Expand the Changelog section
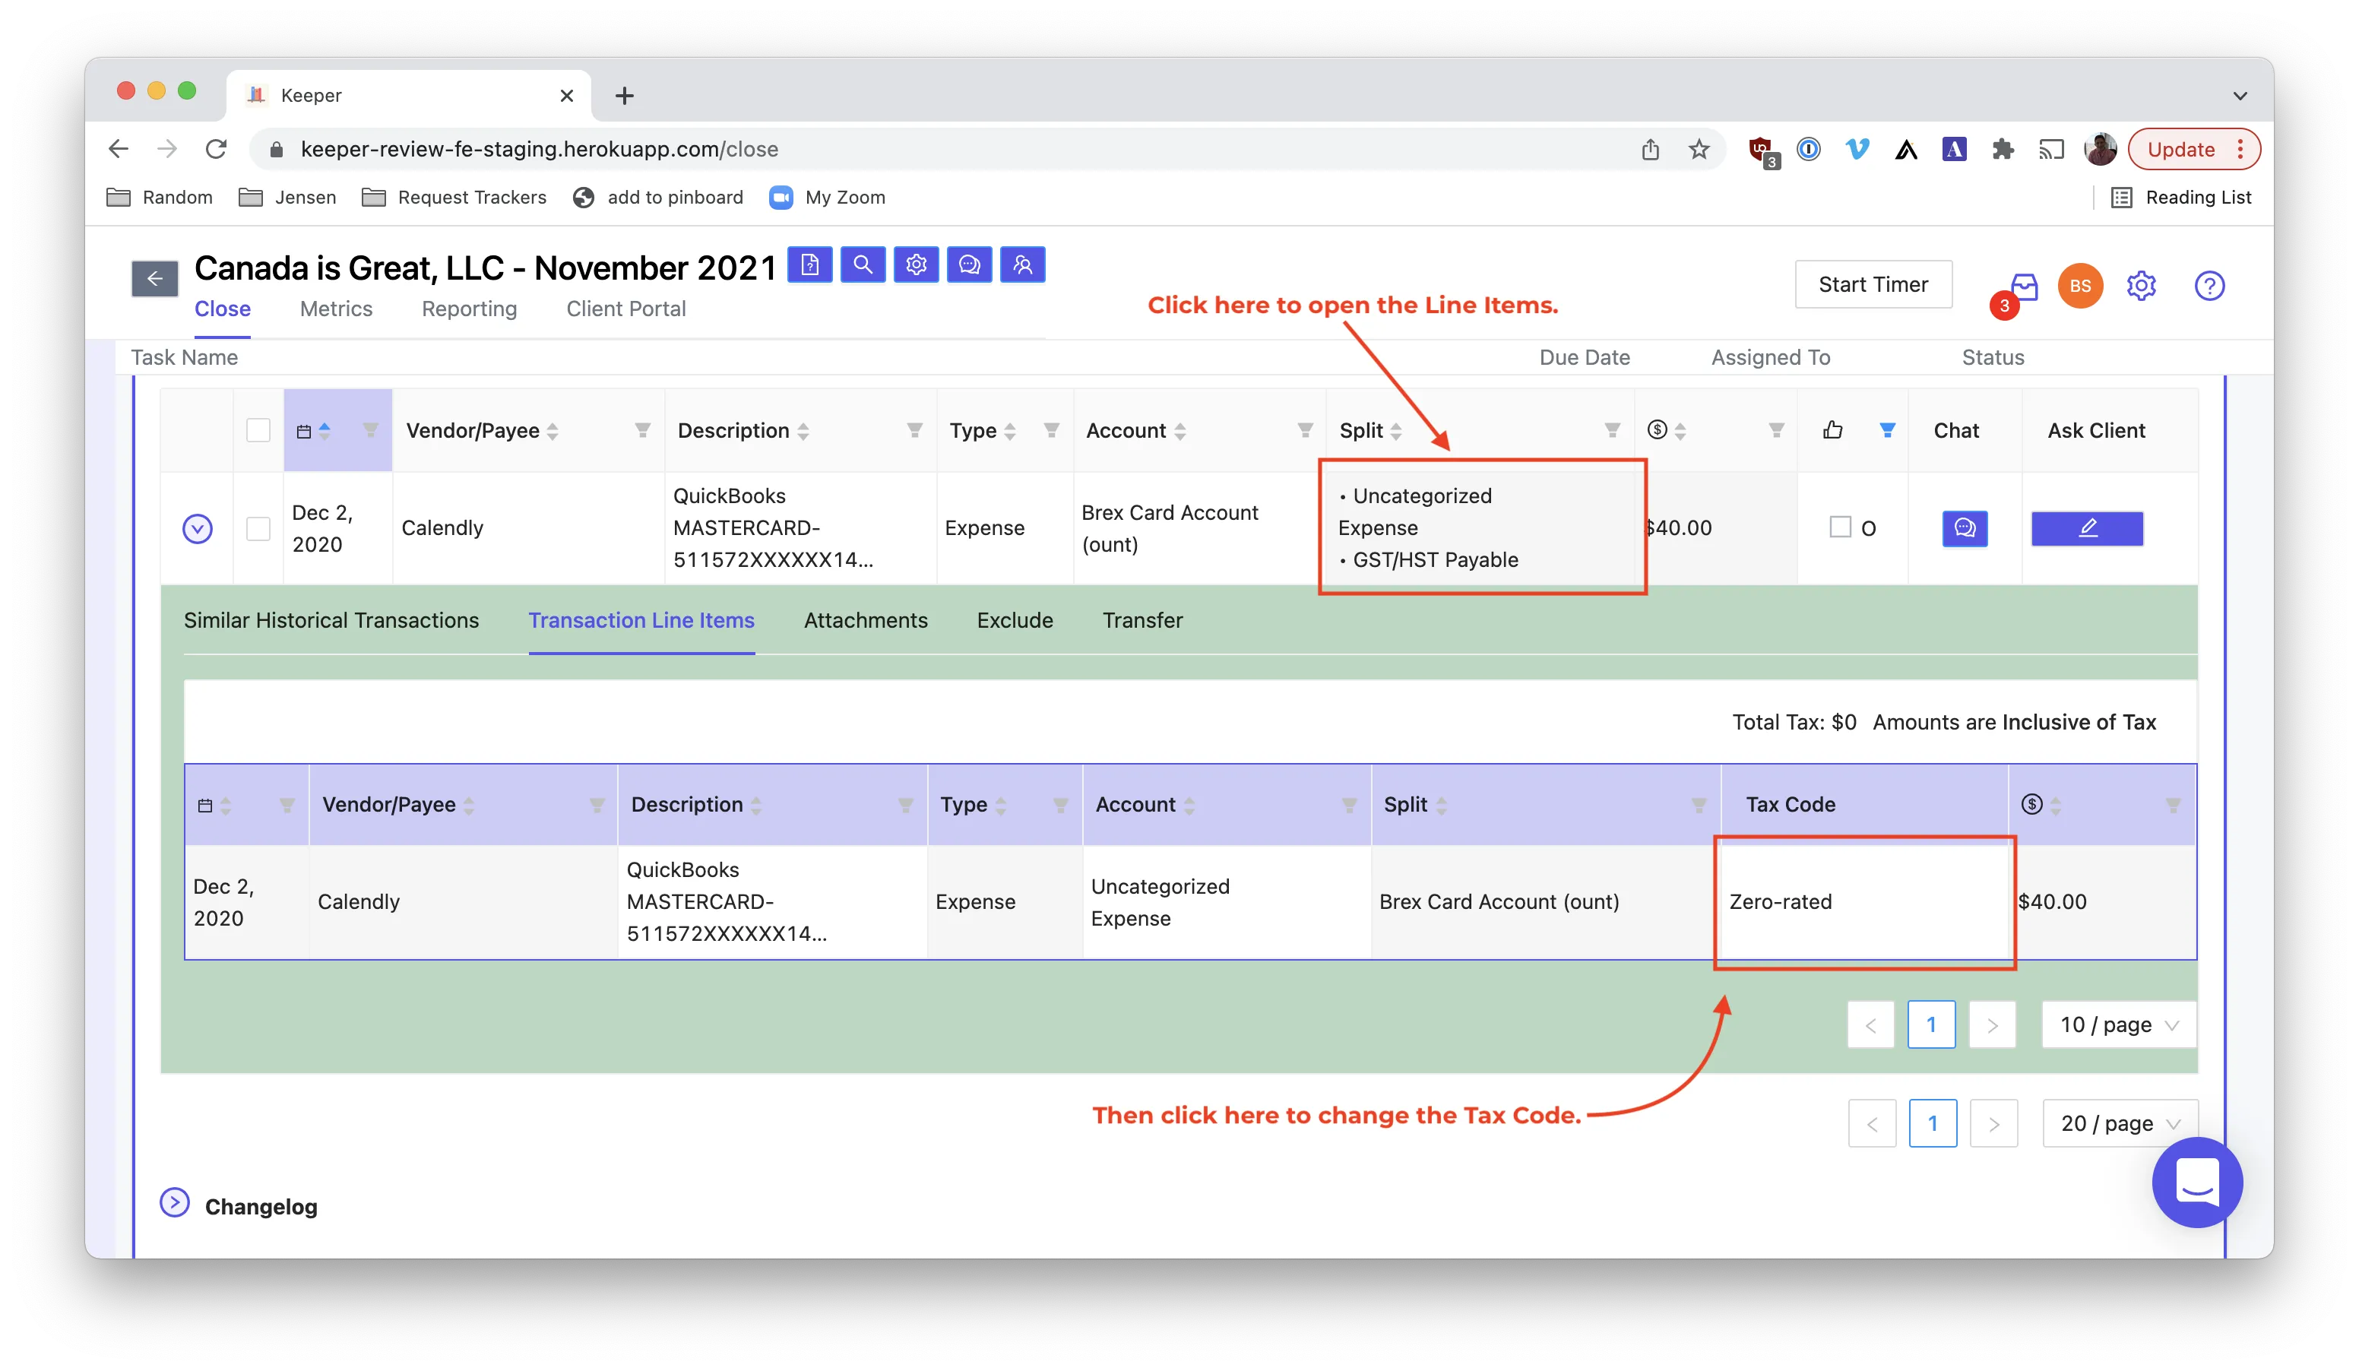Screen dimensions: 2359x1371 pyautogui.click(x=174, y=1202)
